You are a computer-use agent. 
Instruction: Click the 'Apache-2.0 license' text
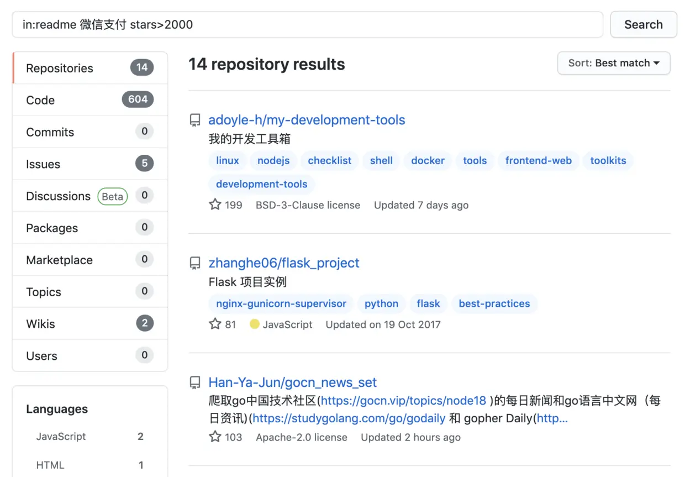coord(302,437)
